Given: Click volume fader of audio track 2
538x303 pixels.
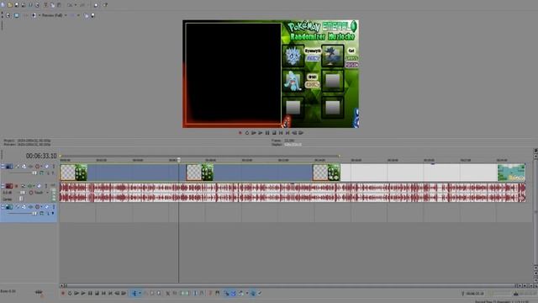Looking at the screenshot, I should (22, 193).
